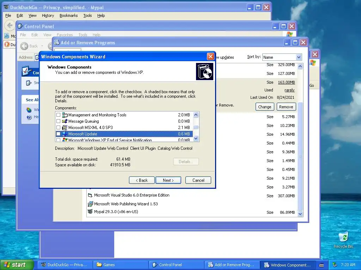The height and width of the screenshot is (270, 361).
Task: Click the 'rarely' usage link
Action: [x=289, y=90]
